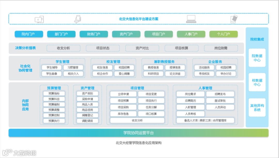Click the 预算控制 item

click(54, 115)
